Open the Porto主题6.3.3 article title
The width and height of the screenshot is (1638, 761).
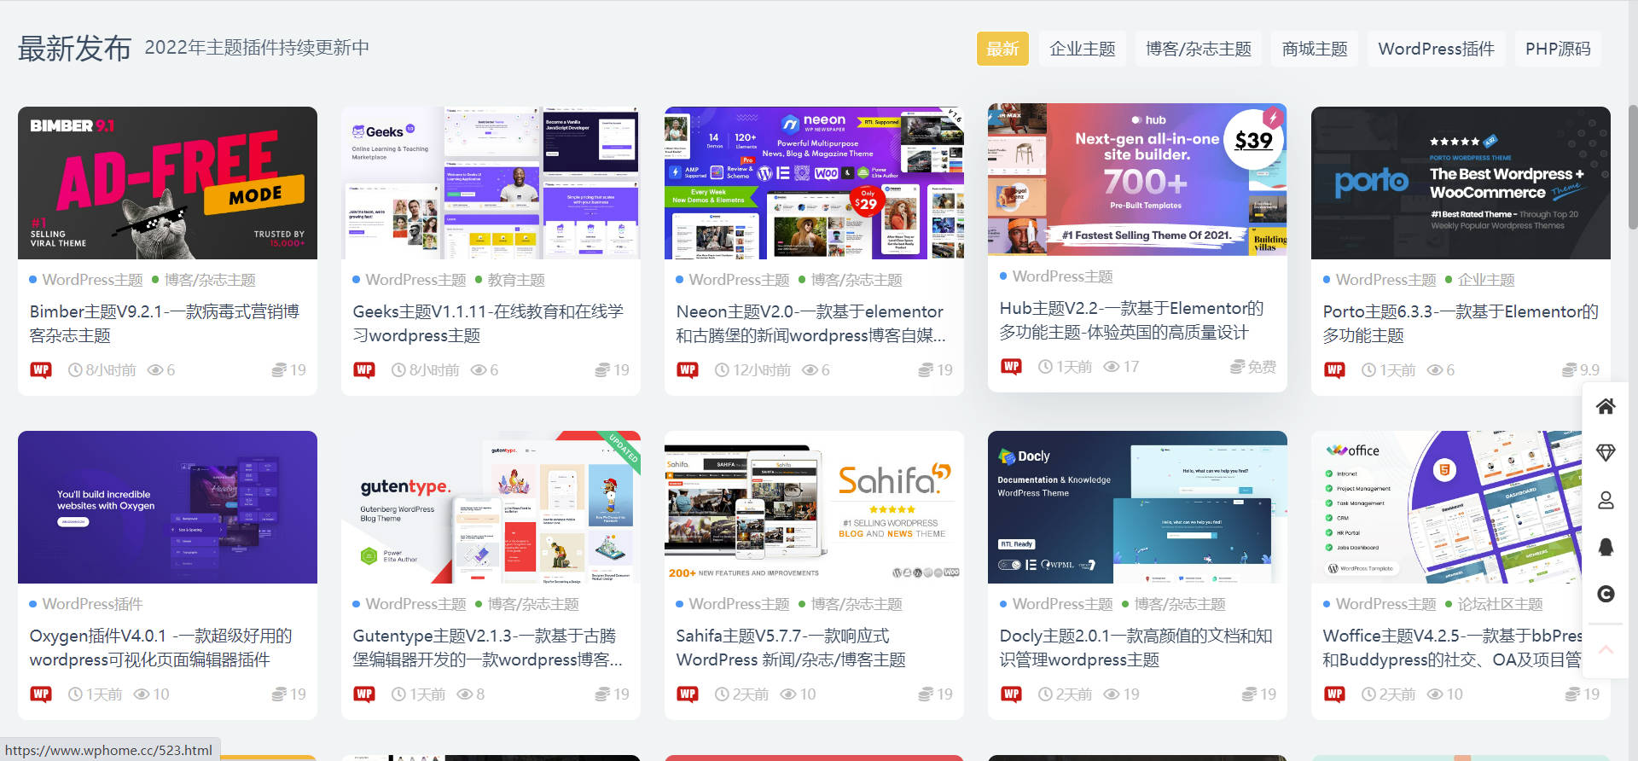pyautogui.click(x=1461, y=323)
